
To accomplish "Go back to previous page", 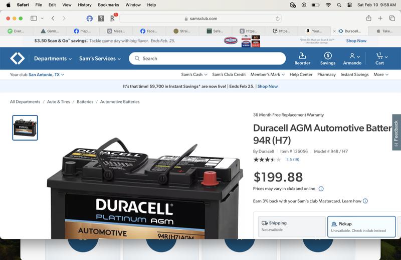I will 53,18.
